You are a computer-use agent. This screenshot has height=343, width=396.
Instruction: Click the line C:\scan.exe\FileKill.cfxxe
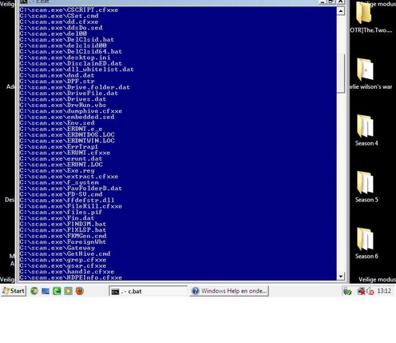click(71, 206)
